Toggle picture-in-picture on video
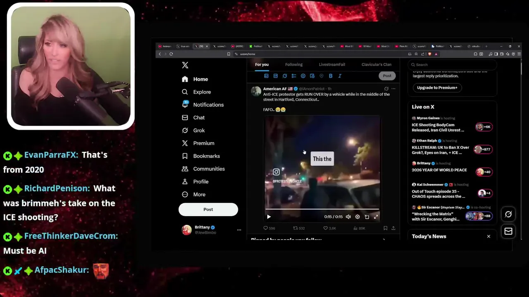Image resolution: width=529 pixels, height=297 pixels. point(367,217)
